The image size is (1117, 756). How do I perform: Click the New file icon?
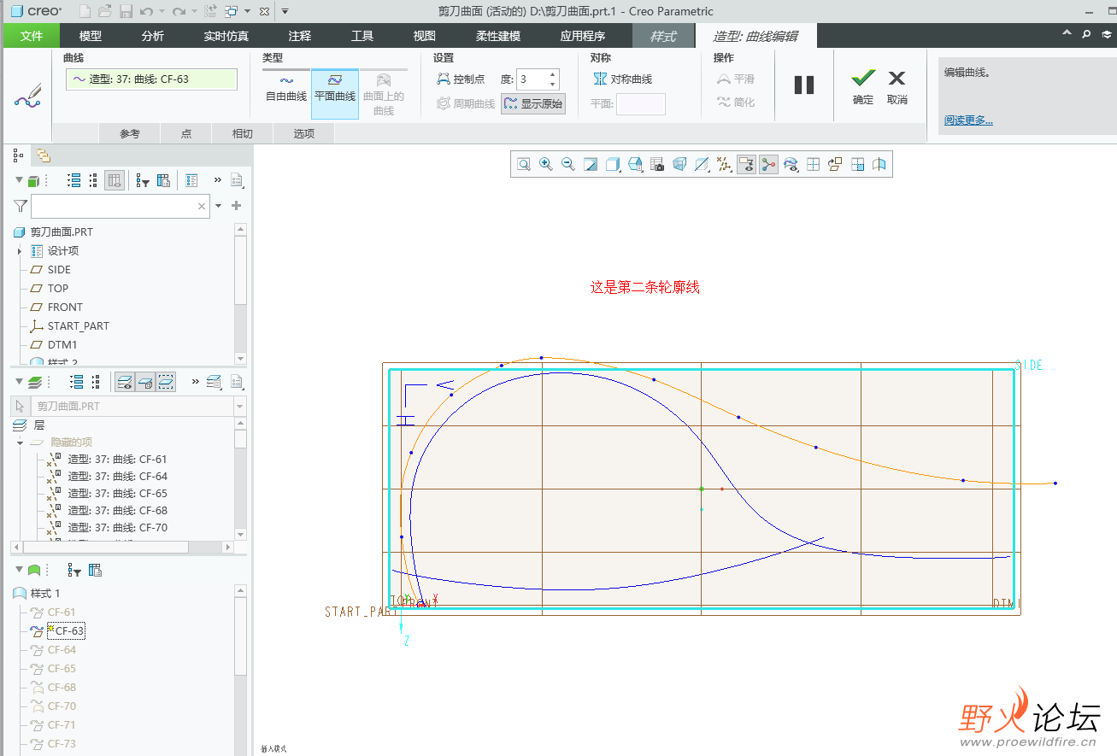click(x=85, y=11)
